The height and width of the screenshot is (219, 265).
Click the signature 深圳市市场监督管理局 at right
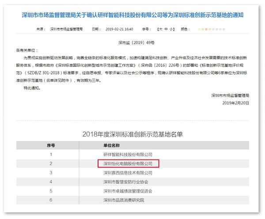pyautogui.click(x=230, y=96)
